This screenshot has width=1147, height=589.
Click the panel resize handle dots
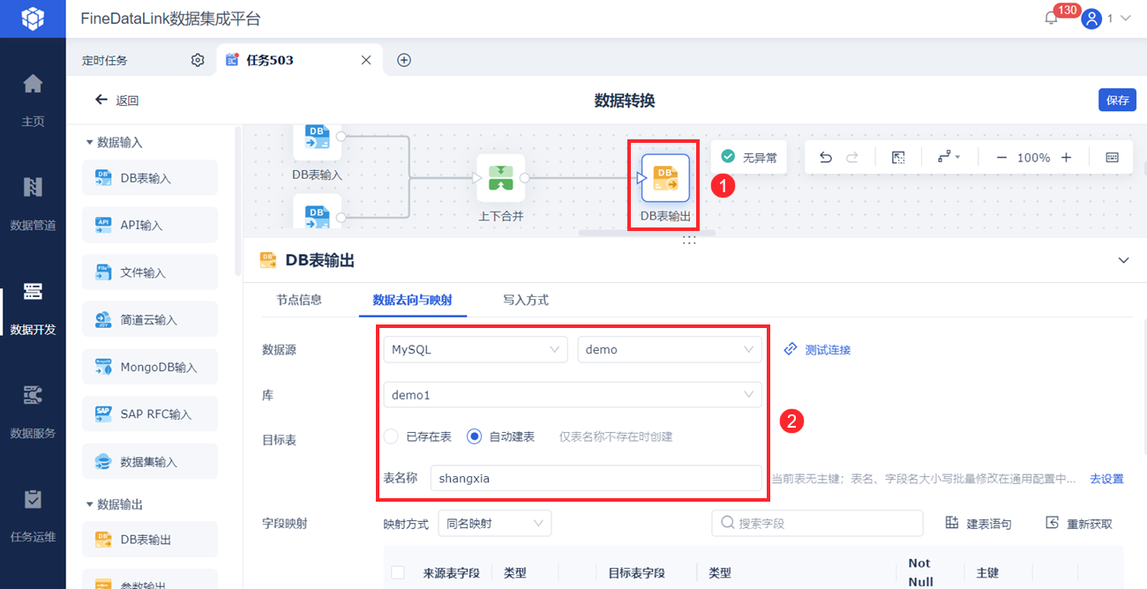click(x=689, y=240)
